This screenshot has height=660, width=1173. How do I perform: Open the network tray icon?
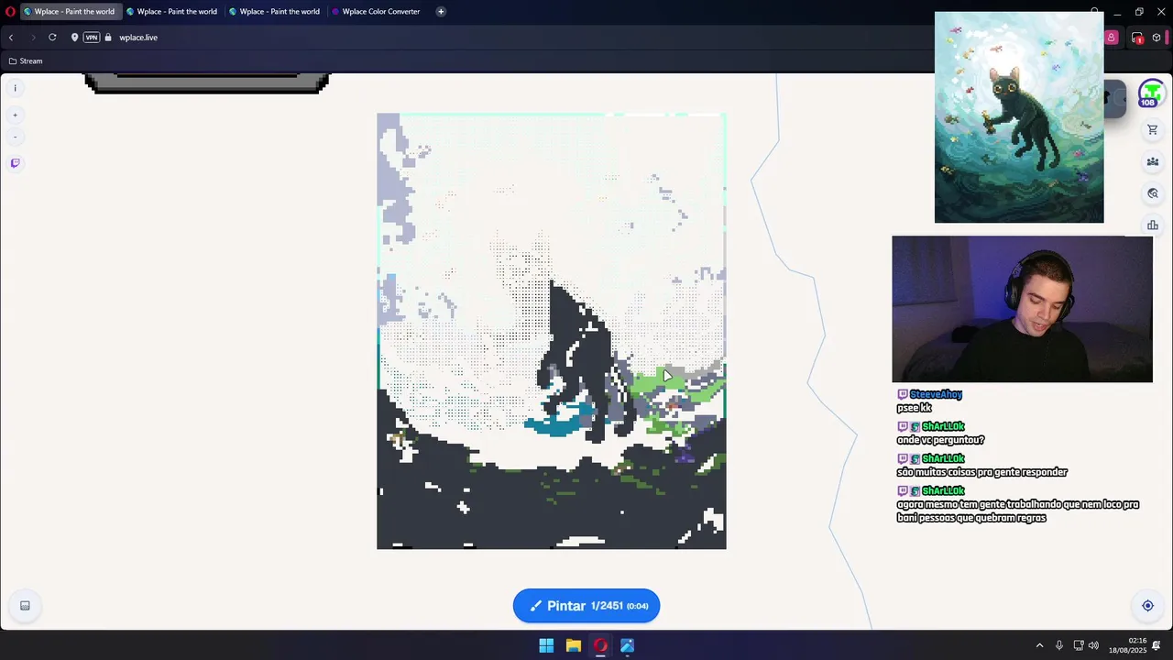pos(1079,645)
